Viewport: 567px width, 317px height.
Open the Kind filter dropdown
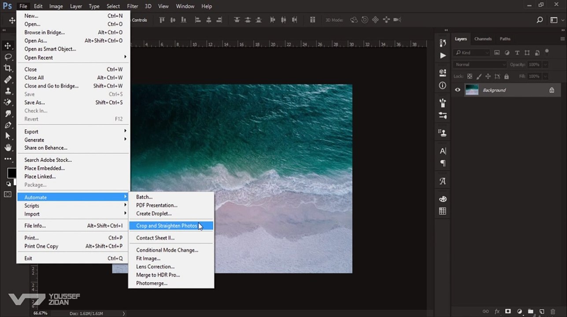tap(472, 53)
